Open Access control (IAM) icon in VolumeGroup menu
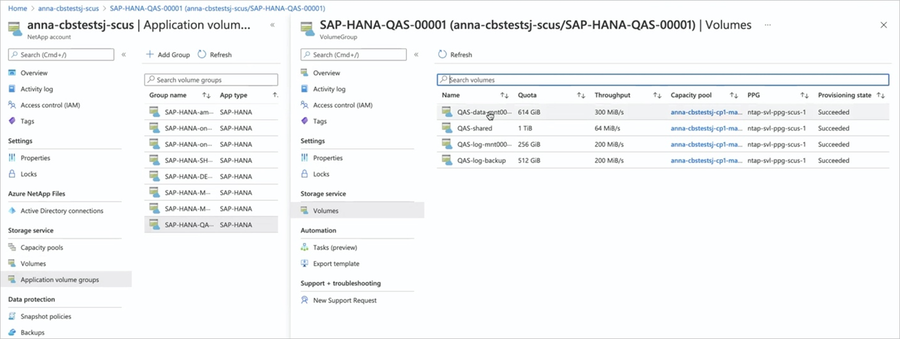 304,105
